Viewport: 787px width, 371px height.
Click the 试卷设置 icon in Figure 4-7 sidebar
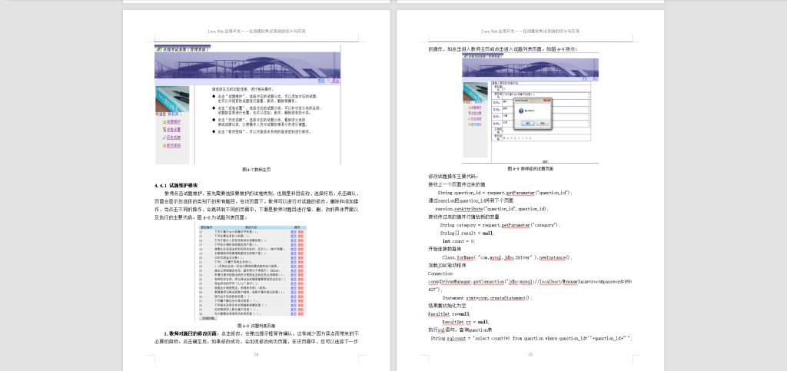164,129
